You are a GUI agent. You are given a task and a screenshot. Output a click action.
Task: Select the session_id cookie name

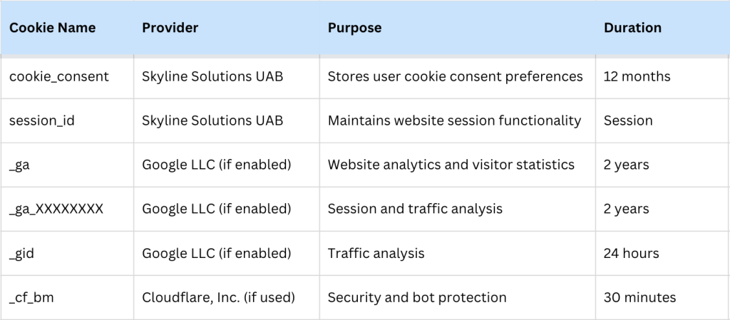(42, 120)
